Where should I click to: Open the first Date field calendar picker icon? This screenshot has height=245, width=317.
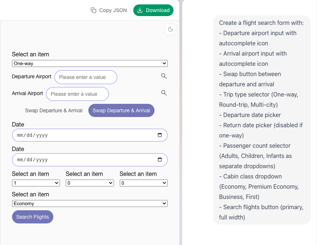point(160,135)
